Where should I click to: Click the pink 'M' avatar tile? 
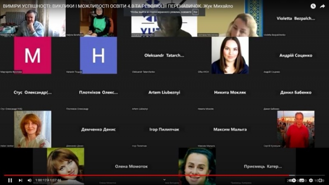[32, 55]
